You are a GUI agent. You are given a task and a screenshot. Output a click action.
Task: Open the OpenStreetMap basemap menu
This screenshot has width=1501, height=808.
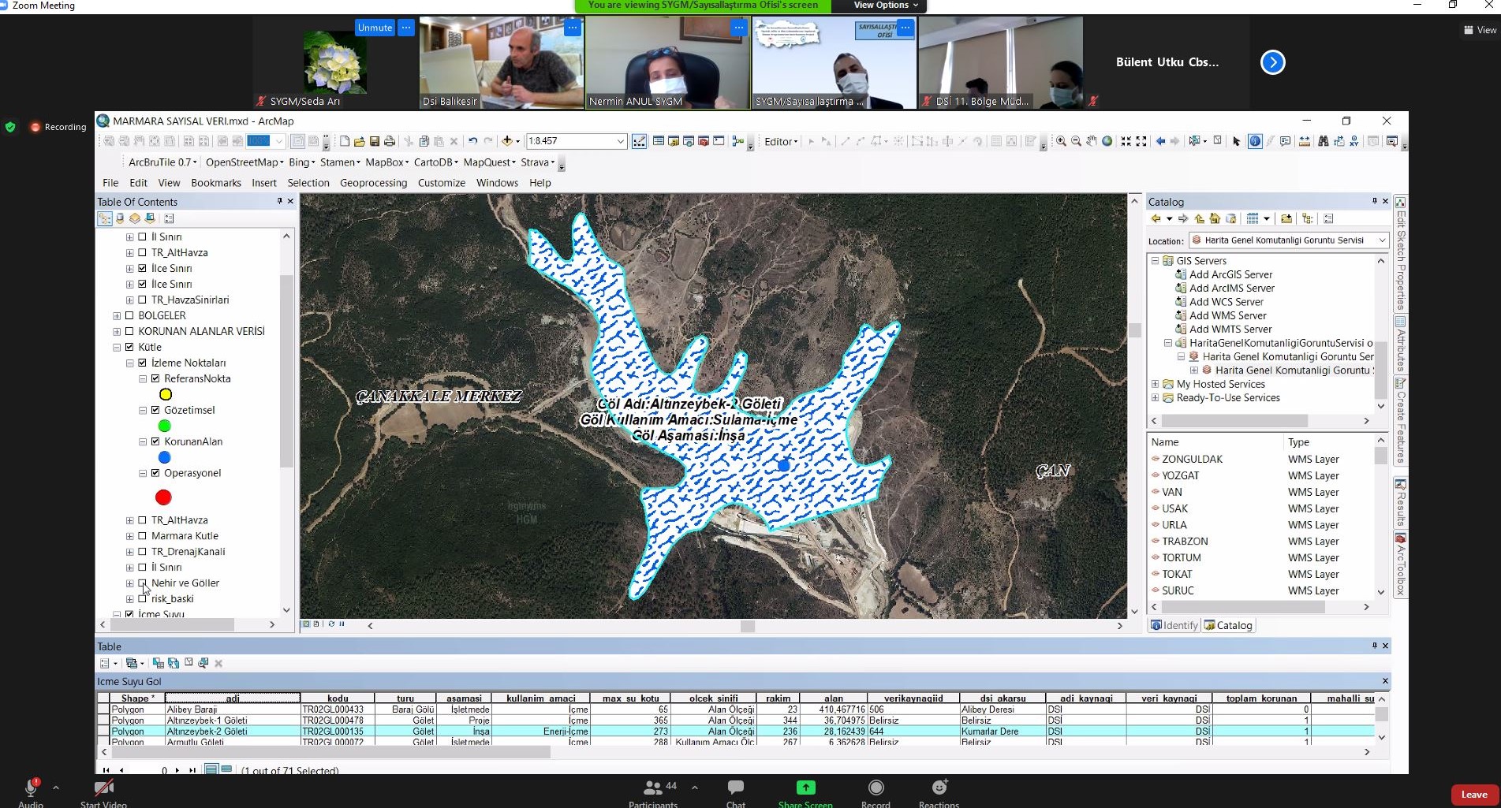pyautogui.click(x=245, y=162)
